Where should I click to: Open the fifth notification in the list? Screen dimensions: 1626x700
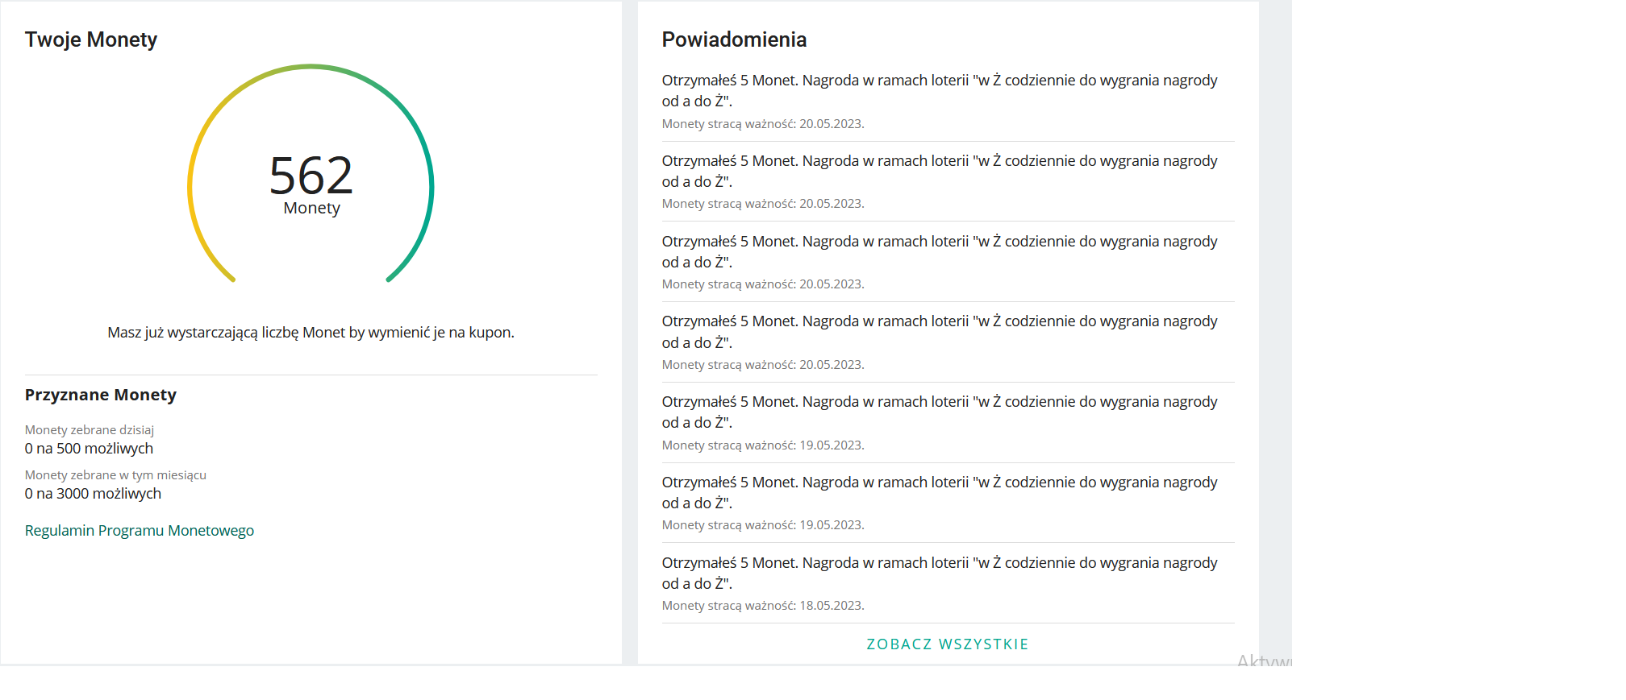coord(940,412)
